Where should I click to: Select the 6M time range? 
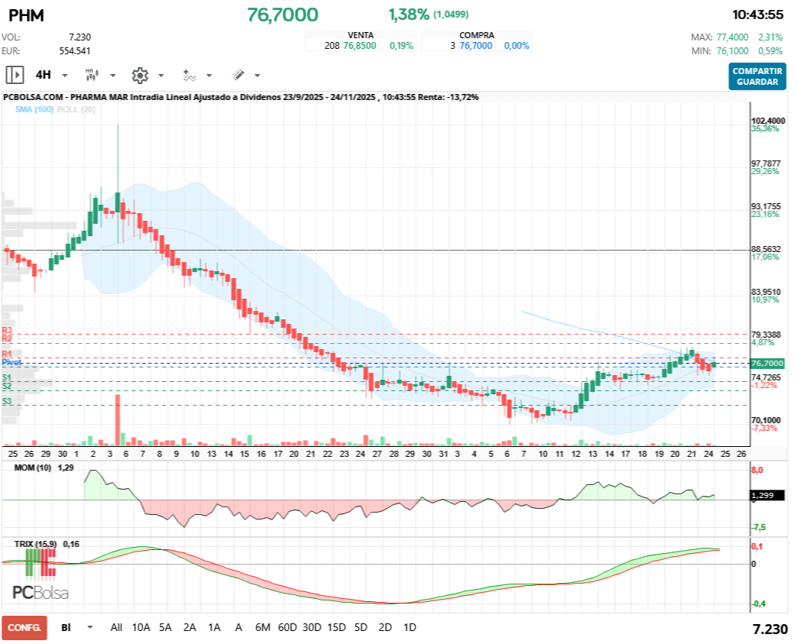pyautogui.click(x=263, y=627)
